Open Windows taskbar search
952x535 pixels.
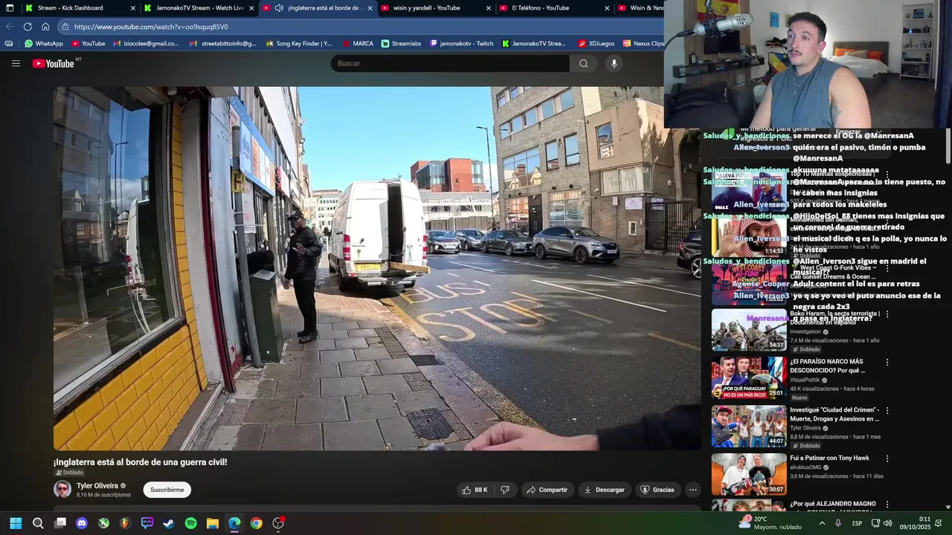point(38,523)
